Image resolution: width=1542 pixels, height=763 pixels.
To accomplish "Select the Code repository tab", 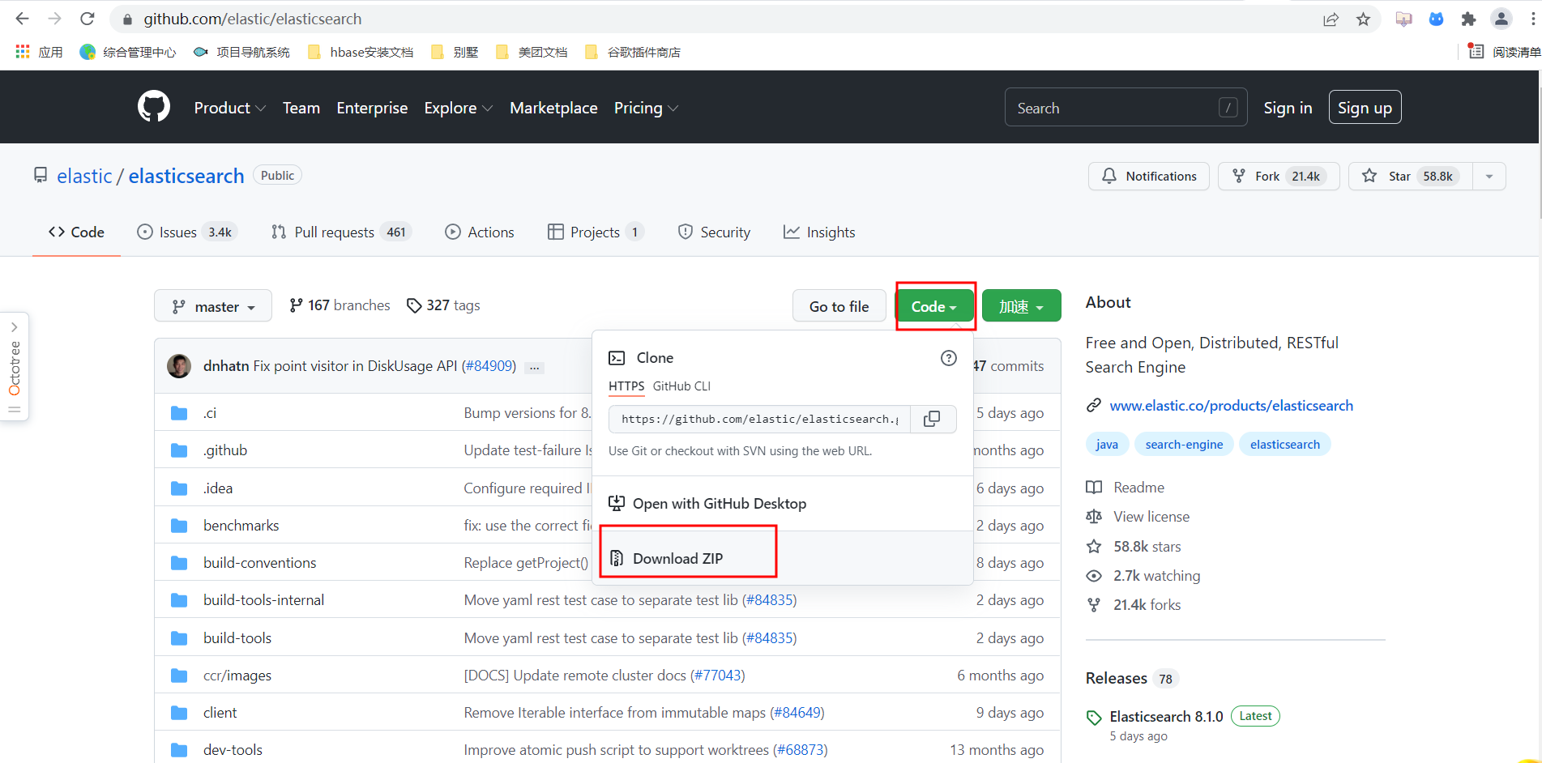I will pyautogui.click(x=76, y=232).
